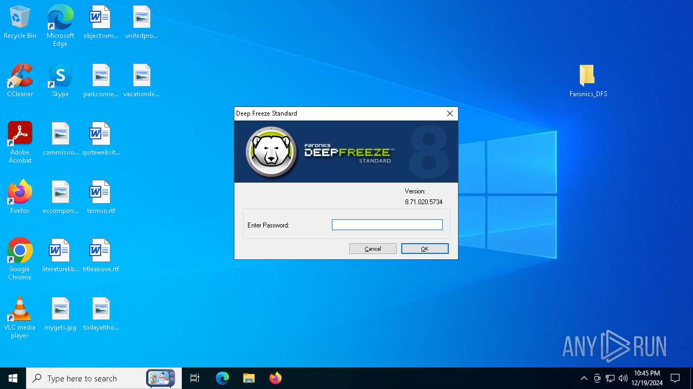The width and height of the screenshot is (693, 389).
Task: Open CCleaner desktop shortcut
Action: (x=20, y=81)
